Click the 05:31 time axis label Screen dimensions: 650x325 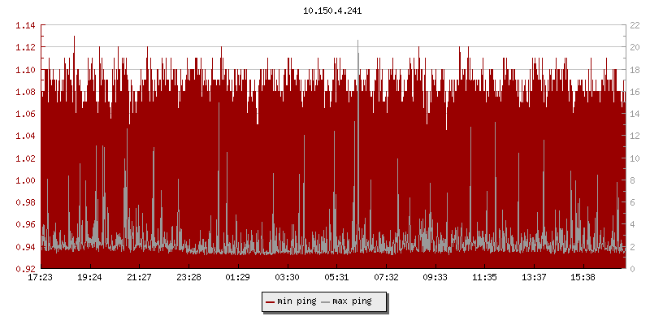pyautogui.click(x=336, y=278)
